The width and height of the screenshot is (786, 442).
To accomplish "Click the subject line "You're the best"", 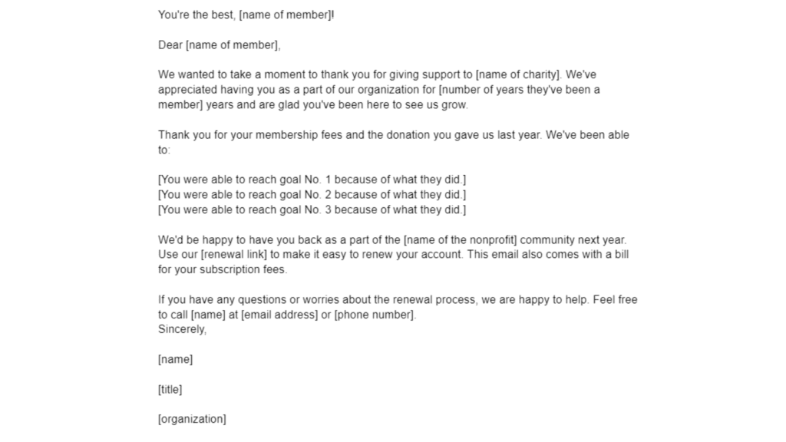I will point(246,15).
